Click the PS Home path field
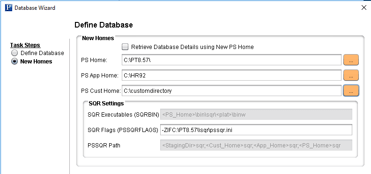The image size is (371, 174). click(231, 60)
